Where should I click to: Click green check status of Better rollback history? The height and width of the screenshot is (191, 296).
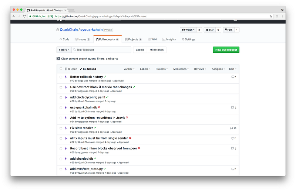tap(105, 77)
